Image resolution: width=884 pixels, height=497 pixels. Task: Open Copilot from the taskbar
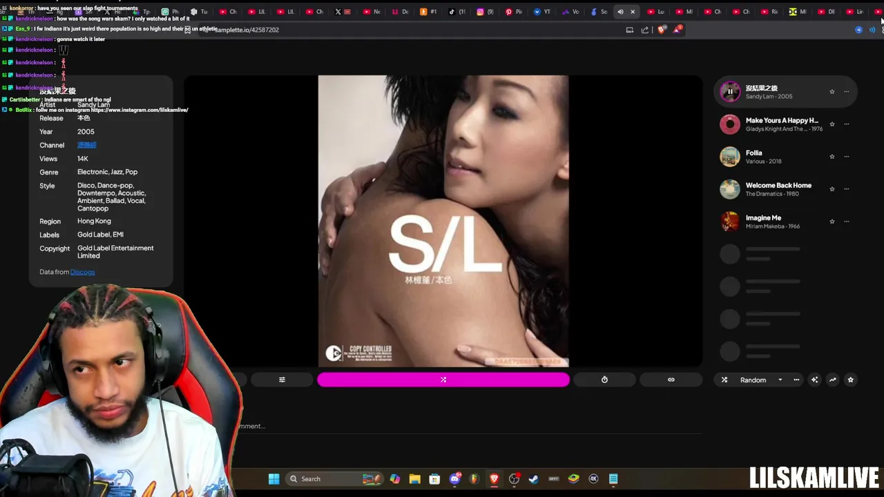click(394, 479)
